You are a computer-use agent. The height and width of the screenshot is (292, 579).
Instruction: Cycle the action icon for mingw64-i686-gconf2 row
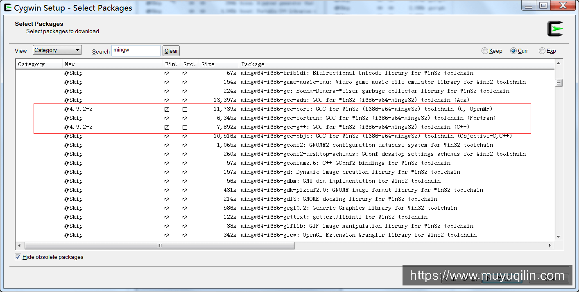[66, 145]
